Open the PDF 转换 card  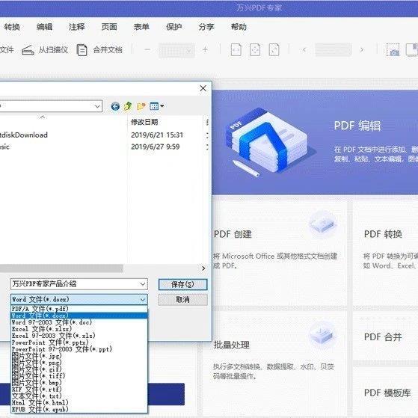coord(386,253)
